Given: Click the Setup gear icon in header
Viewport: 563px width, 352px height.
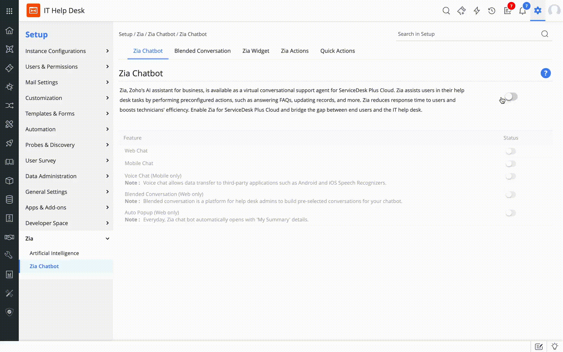Looking at the screenshot, I should click(538, 10).
